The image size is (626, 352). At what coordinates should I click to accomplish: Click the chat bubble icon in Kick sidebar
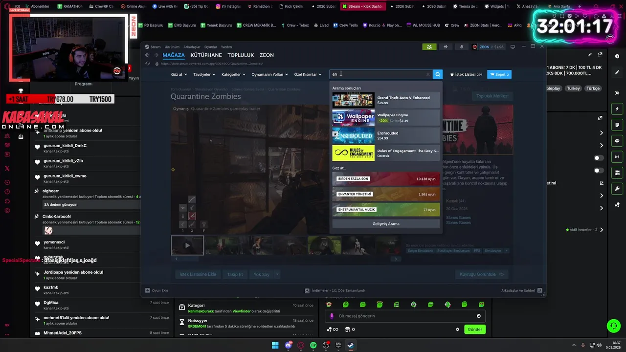click(617, 141)
